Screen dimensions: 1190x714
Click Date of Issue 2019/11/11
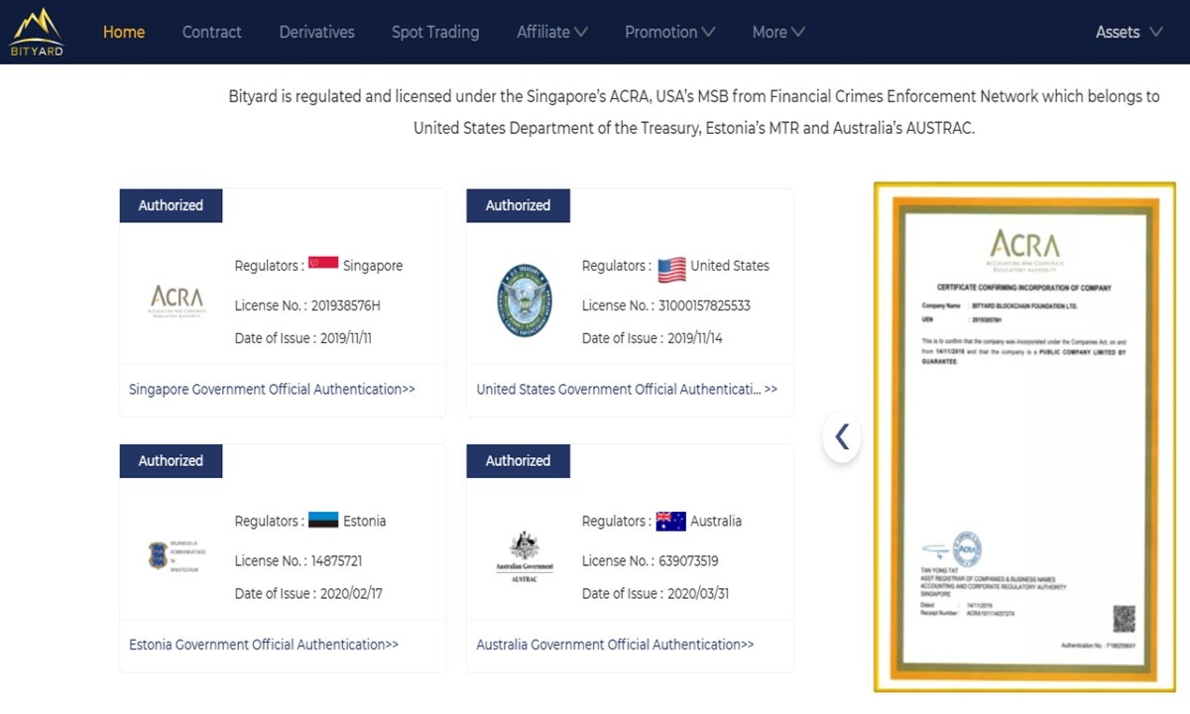click(x=303, y=338)
